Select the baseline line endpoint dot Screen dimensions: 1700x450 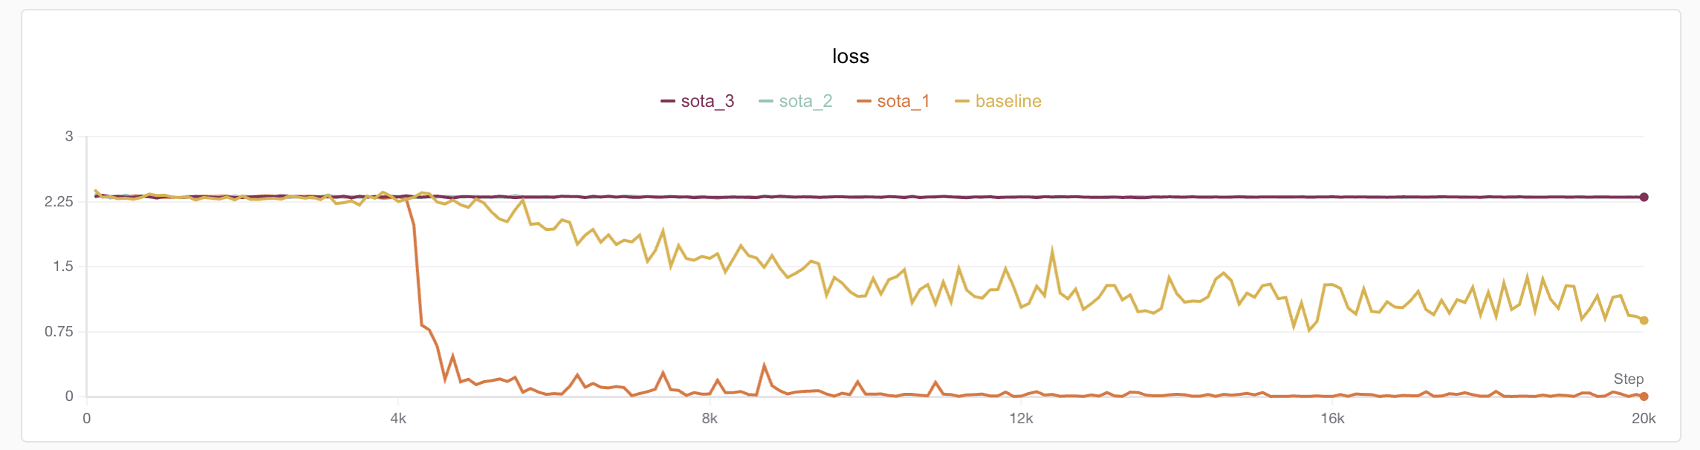tap(1644, 321)
